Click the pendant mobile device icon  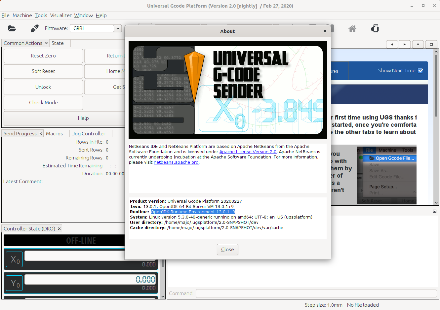coord(375,29)
